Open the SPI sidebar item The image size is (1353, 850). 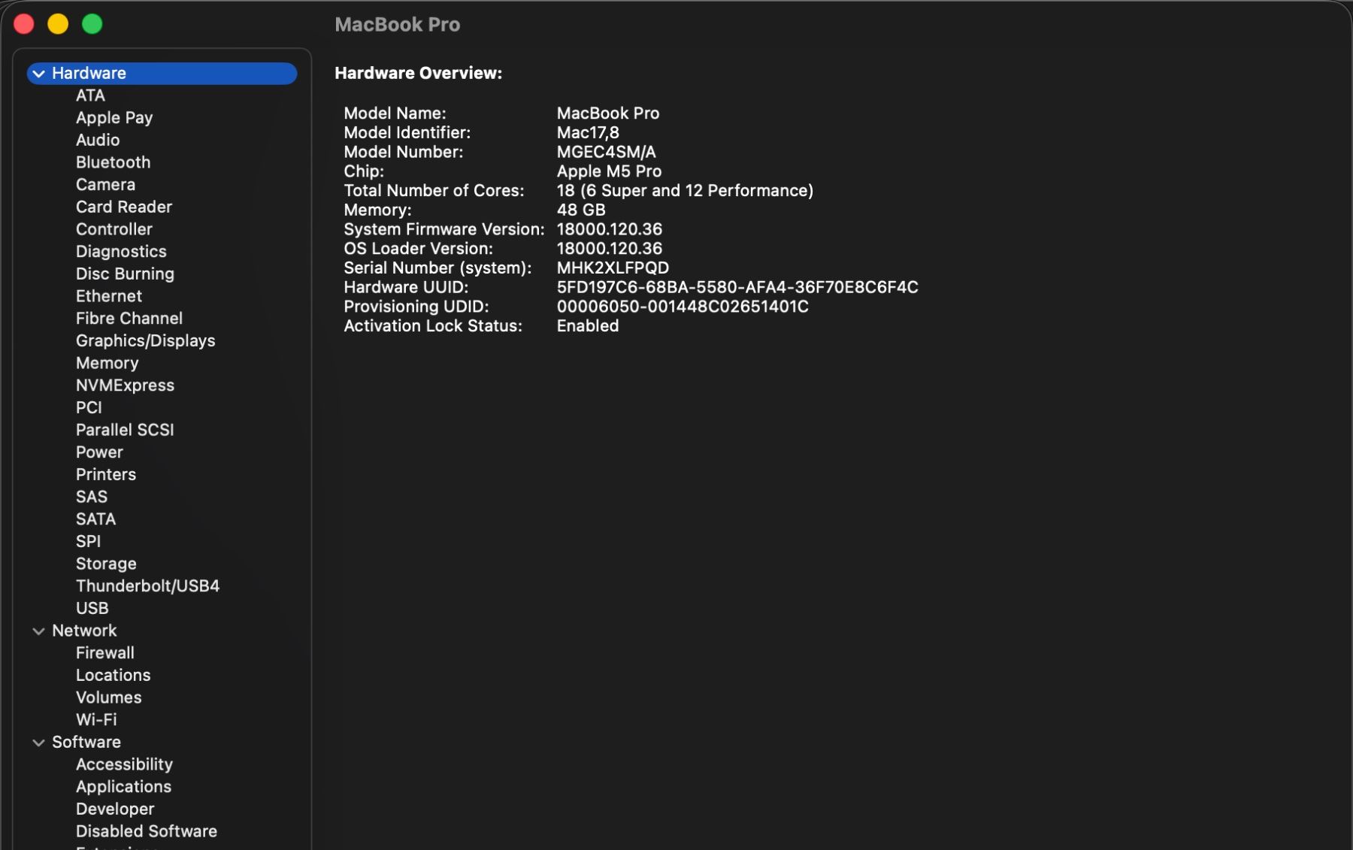pos(88,542)
